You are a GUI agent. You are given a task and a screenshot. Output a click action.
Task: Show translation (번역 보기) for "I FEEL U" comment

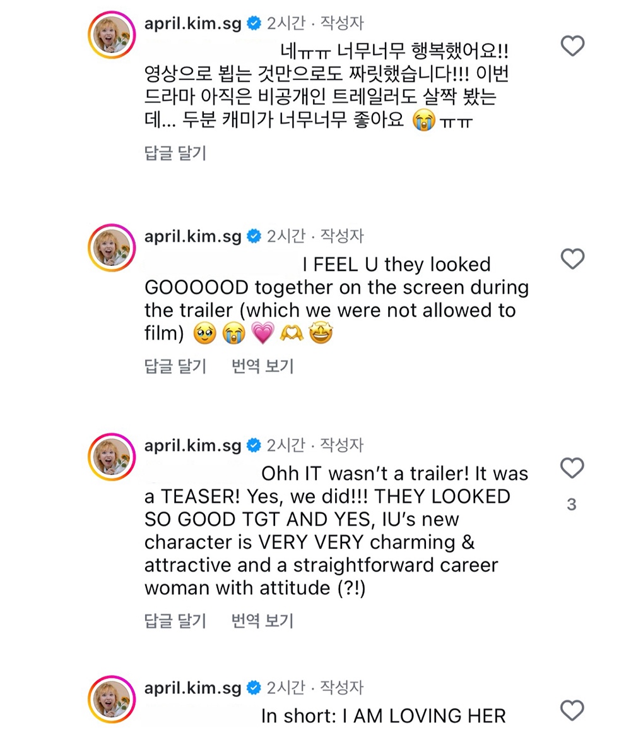coord(262,366)
